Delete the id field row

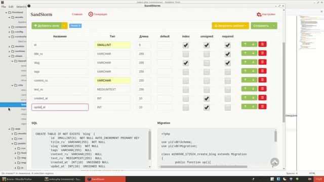tap(262, 44)
